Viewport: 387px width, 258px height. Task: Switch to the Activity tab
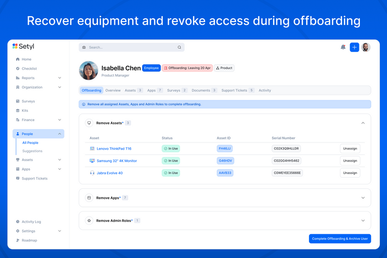pos(265,90)
